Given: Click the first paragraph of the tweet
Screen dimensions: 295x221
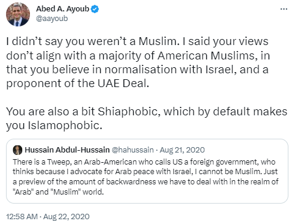Looking at the screenshot, I should tap(138, 62).
